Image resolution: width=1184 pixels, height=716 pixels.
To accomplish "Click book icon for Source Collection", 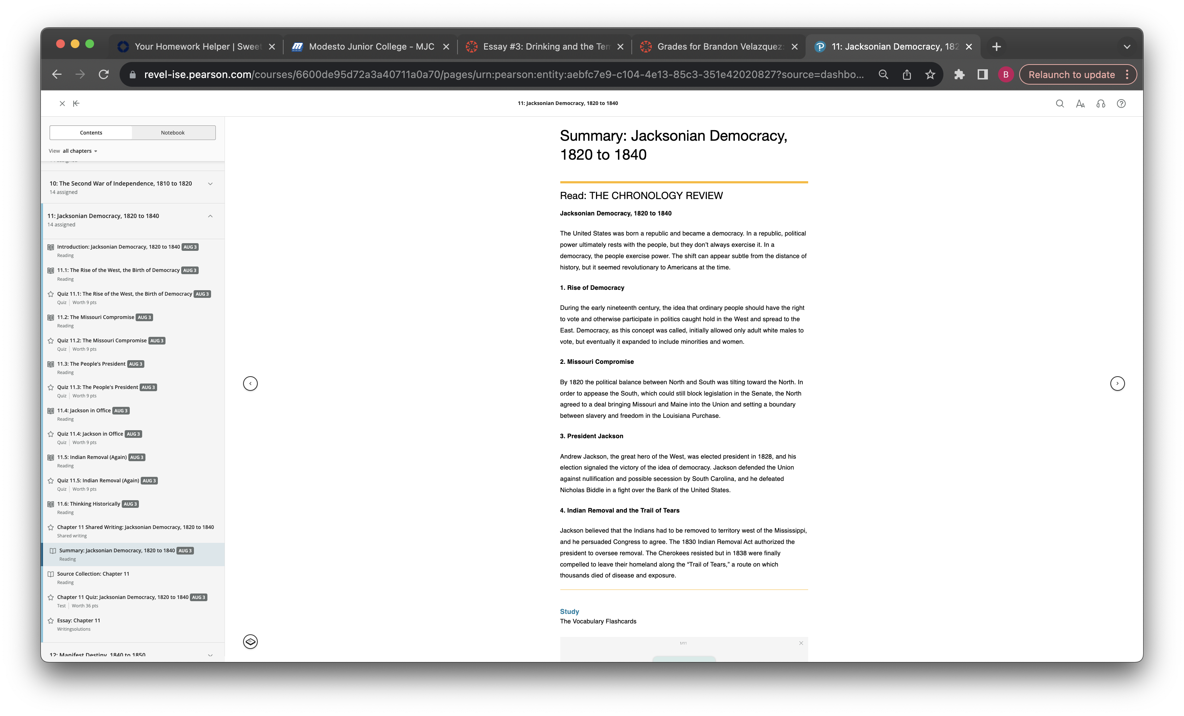I will tap(50, 574).
